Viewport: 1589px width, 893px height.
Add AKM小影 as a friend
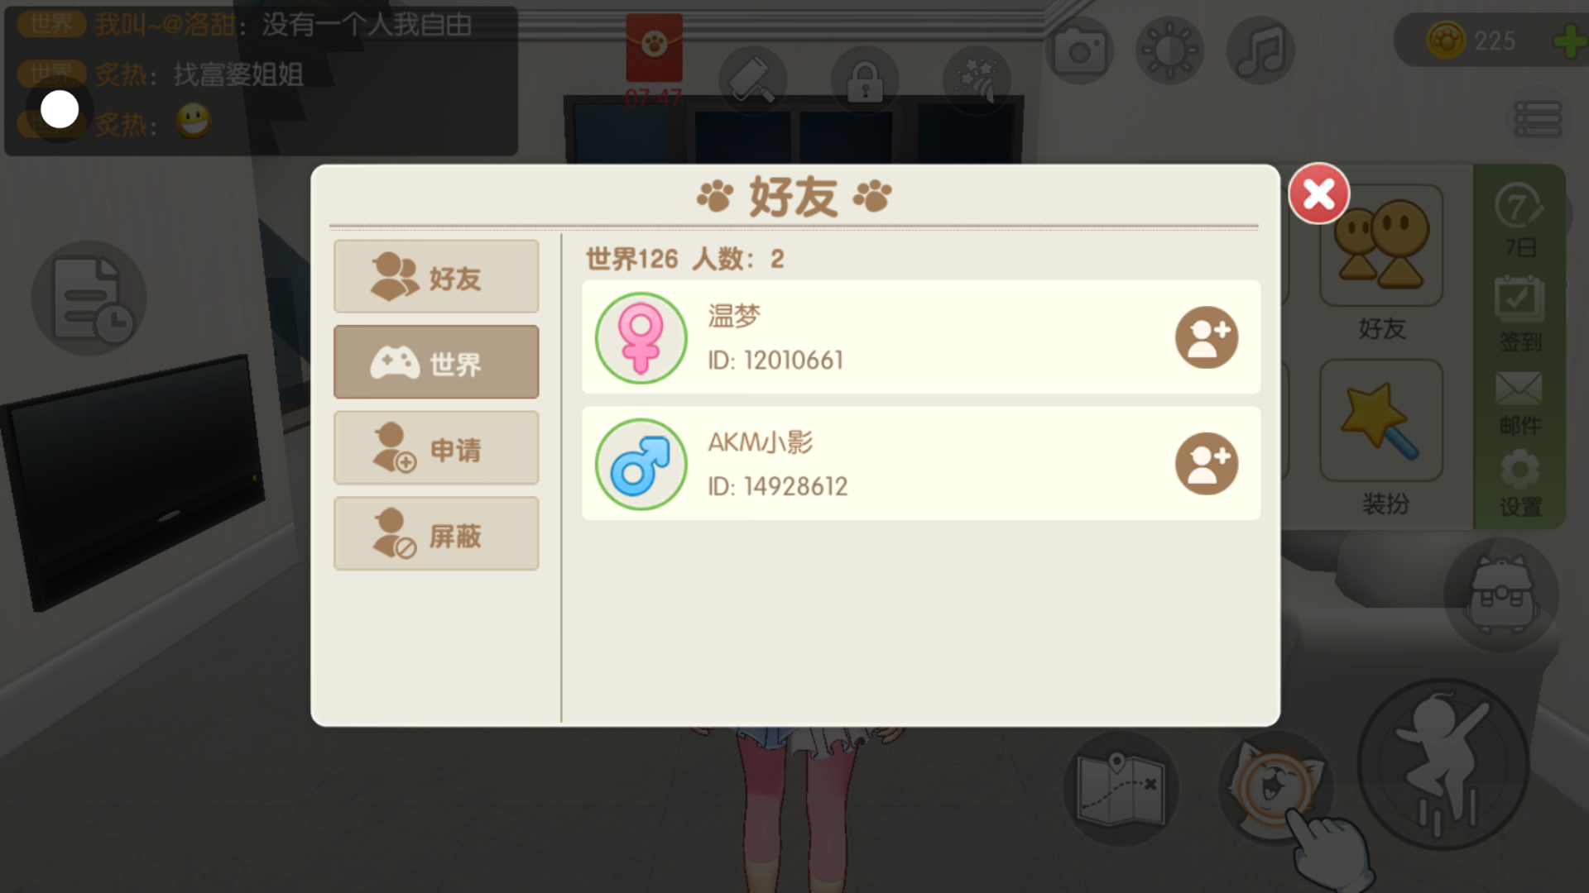coord(1207,464)
